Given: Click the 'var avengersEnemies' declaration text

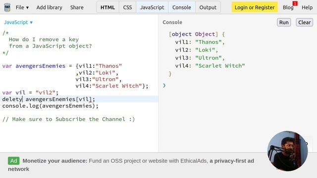Looking at the screenshot, I should click(x=34, y=66).
